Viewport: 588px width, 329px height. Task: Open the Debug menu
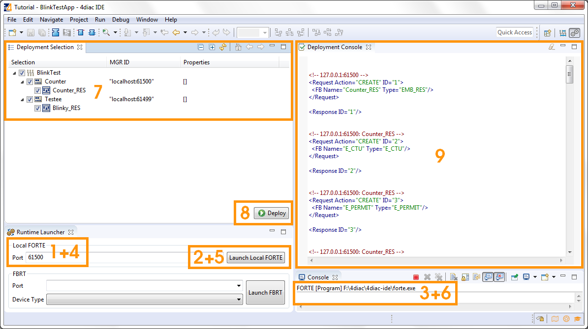[121, 20]
